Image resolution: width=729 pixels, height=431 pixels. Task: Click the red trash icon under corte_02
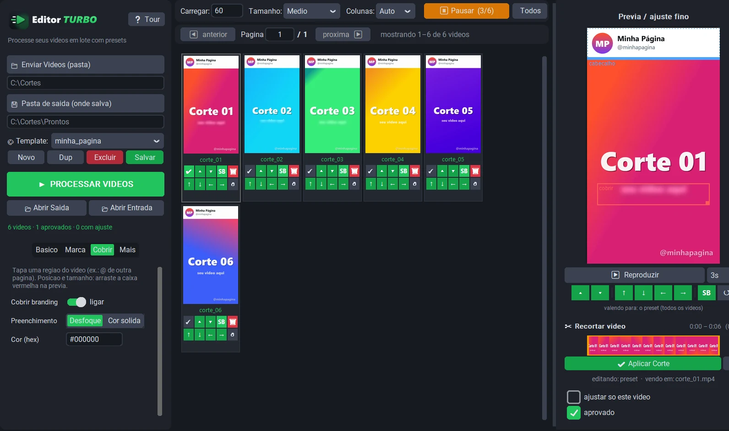tap(294, 171)
